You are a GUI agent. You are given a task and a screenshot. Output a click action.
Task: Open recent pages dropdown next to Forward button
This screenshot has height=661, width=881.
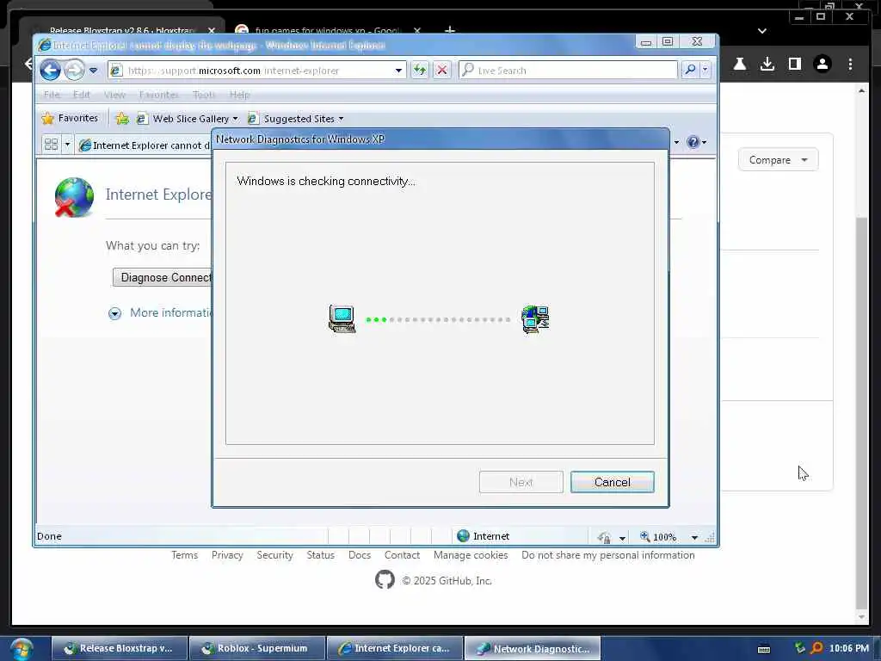(x=93, y=71)
